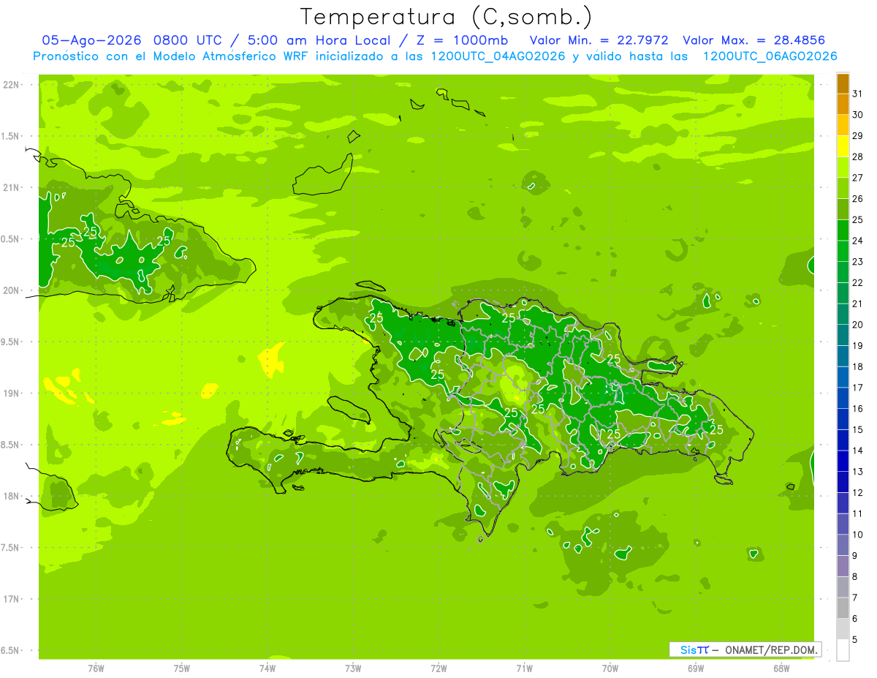Screen dimensions: 877x678
Task: Click the '17N' latitude label
Action: (x=11, y=599)
